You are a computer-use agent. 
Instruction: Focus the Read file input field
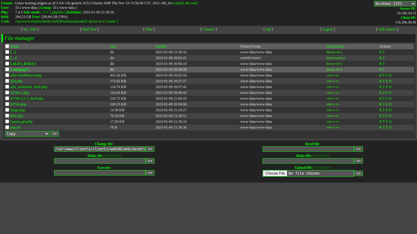308,149
